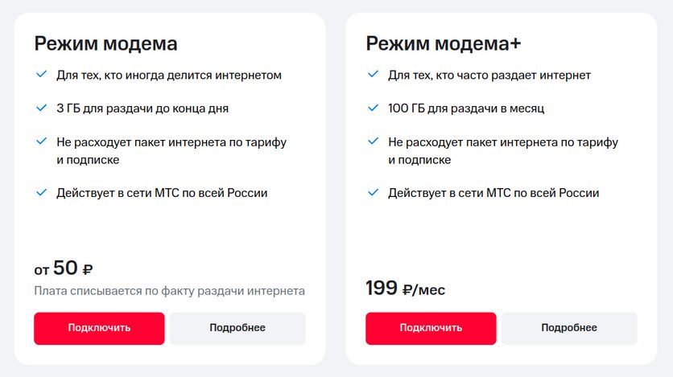Click the text "Для тех, кто часто раздает интернет"
Viewport: 673px width, 377px height.
click(x=489, y=75)
